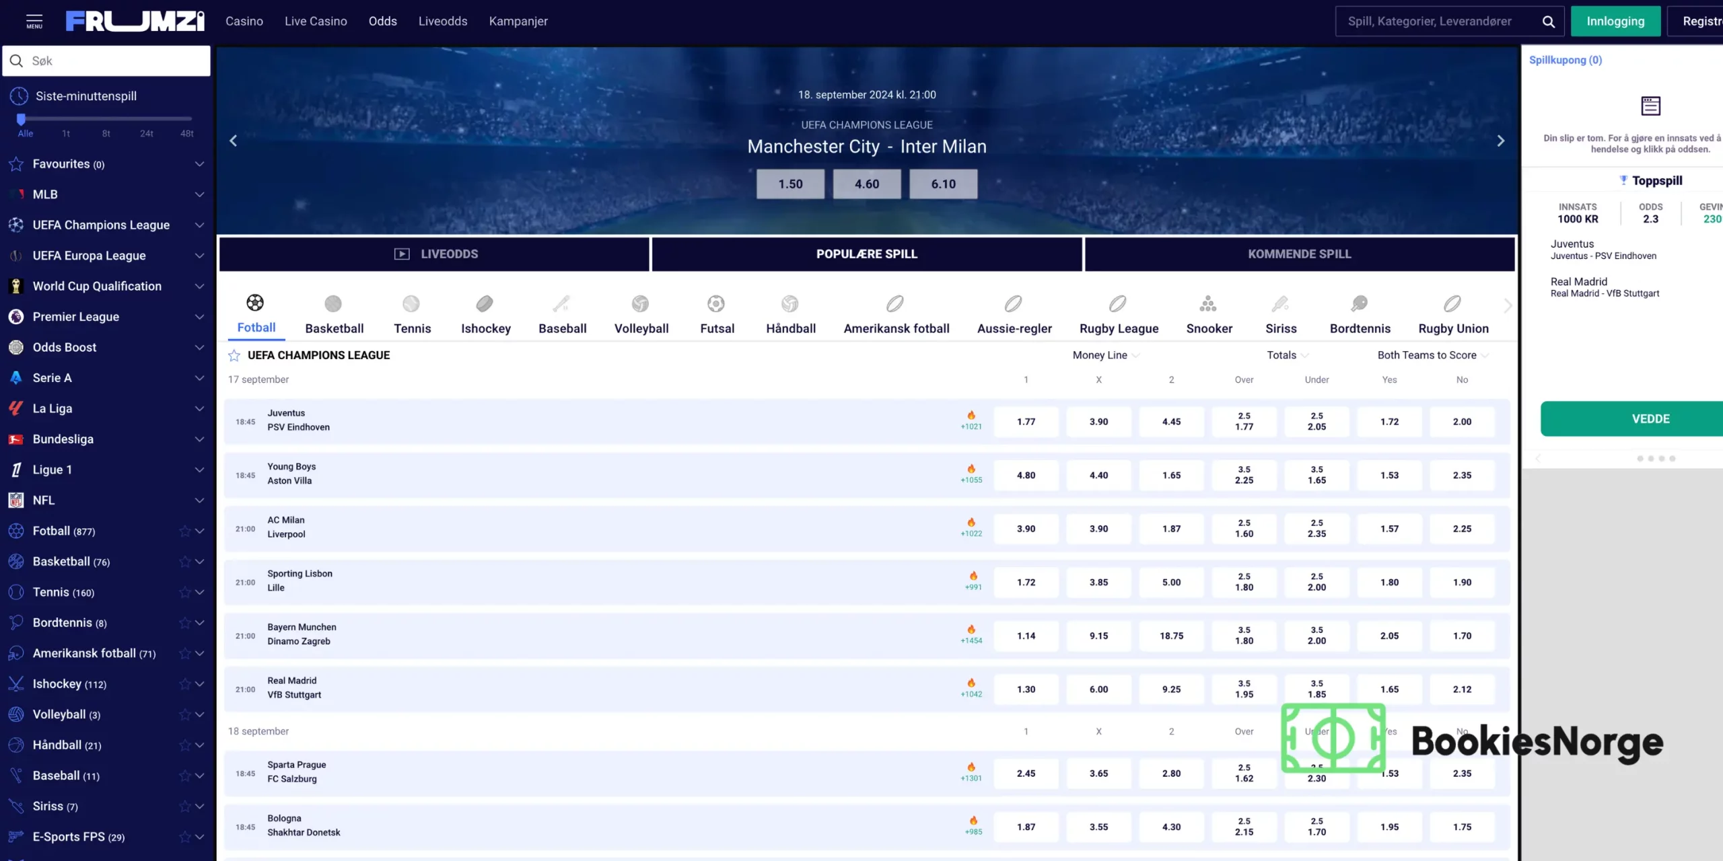Toggle favourite star for Tennis sidebar
Image resolution: width=1723 pixels, height=861 pixels.
pyautogui.click(x=184, y=593)
